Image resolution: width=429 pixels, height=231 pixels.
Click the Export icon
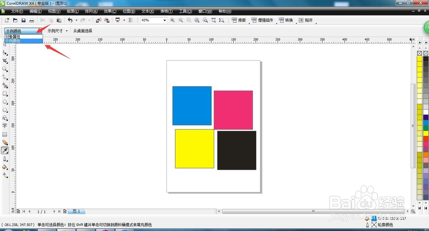pos(107,20)
